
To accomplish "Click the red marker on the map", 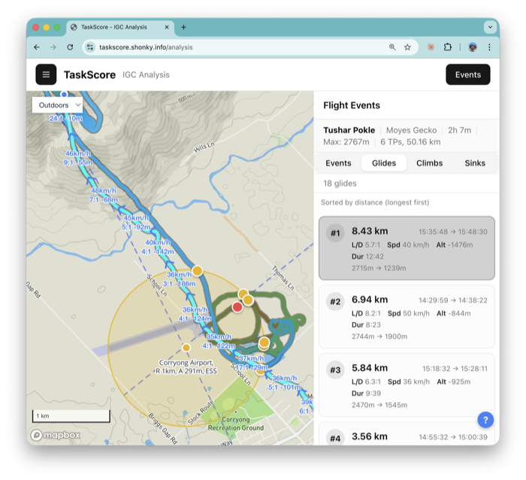I will coord(237,306).
